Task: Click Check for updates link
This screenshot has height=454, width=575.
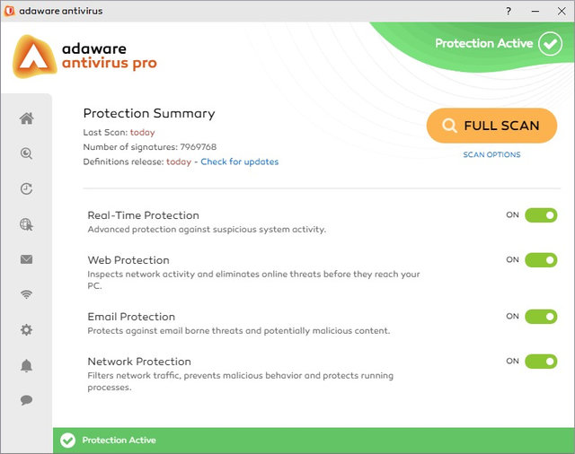Action: 239,162
